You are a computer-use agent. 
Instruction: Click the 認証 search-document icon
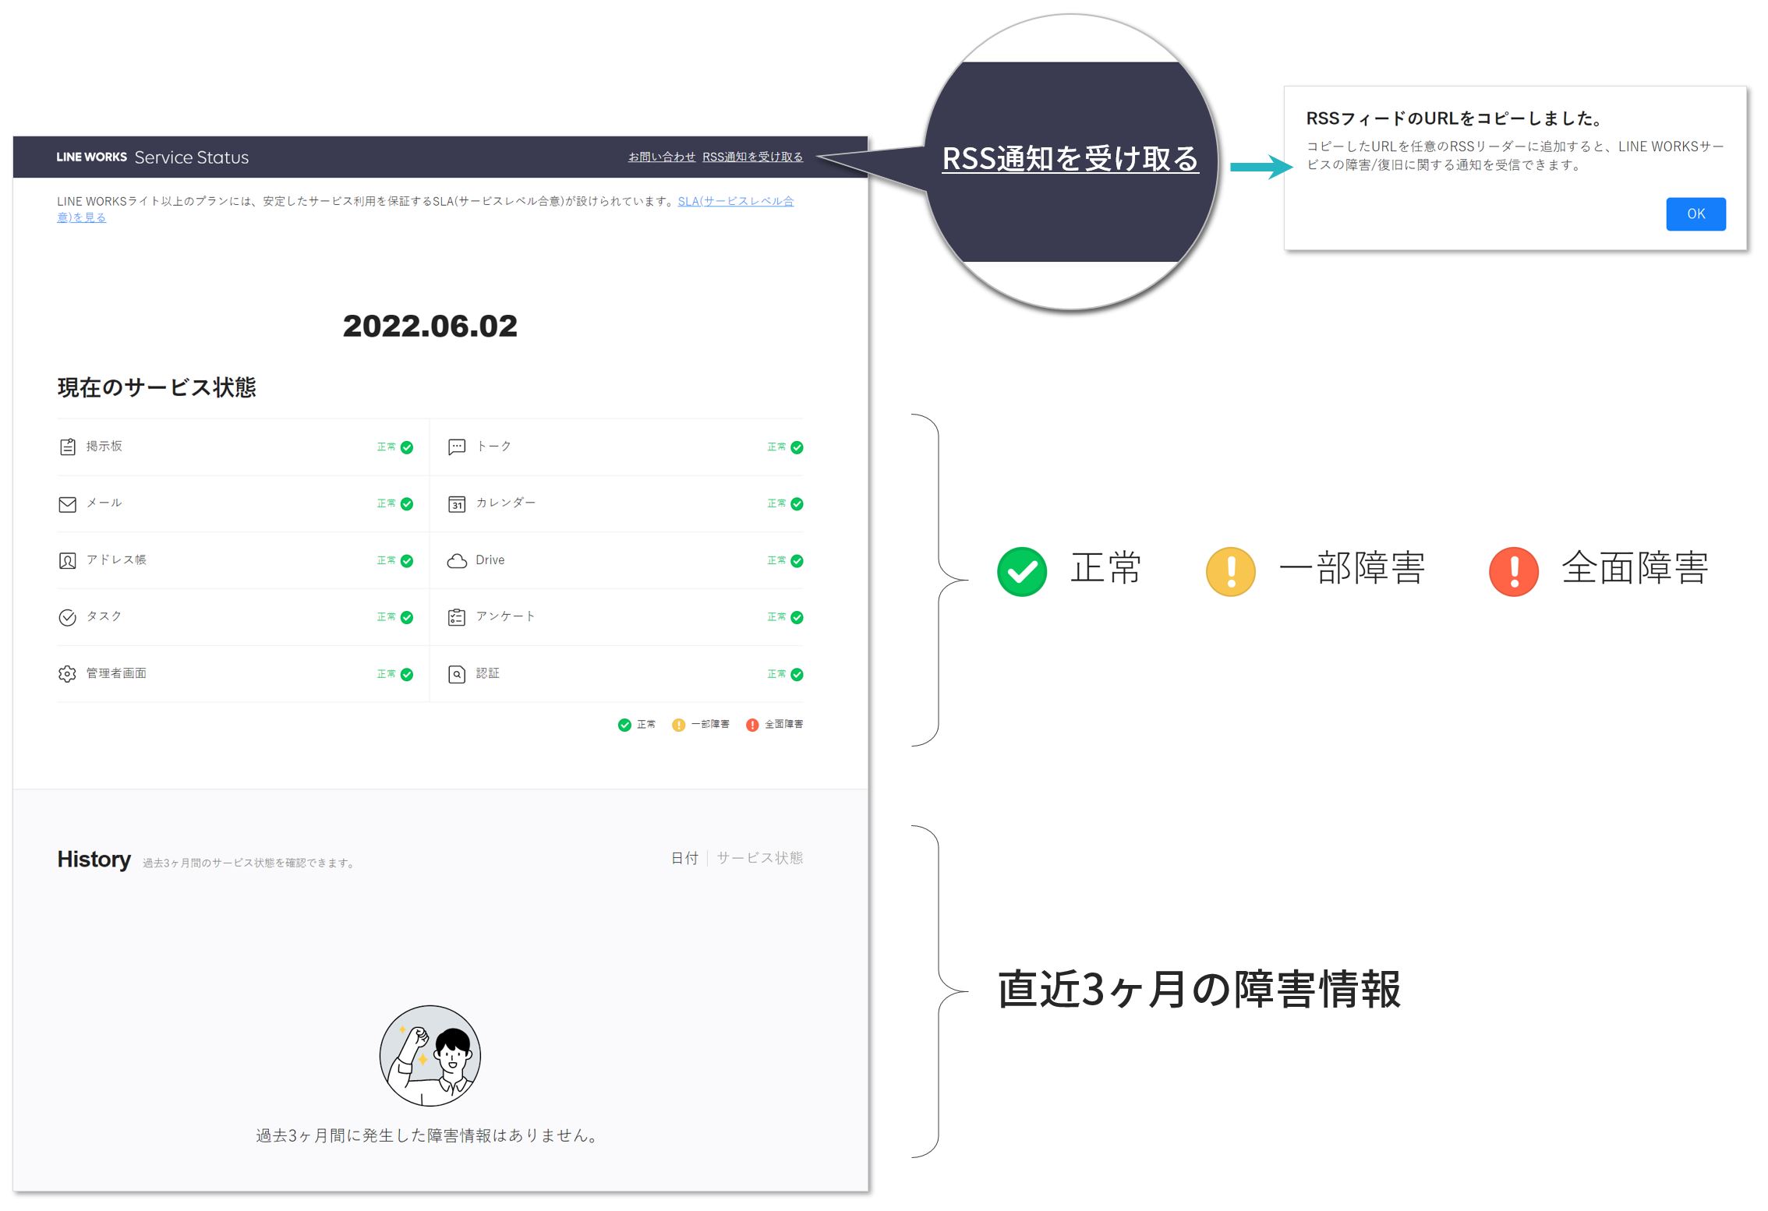[457, 674]
